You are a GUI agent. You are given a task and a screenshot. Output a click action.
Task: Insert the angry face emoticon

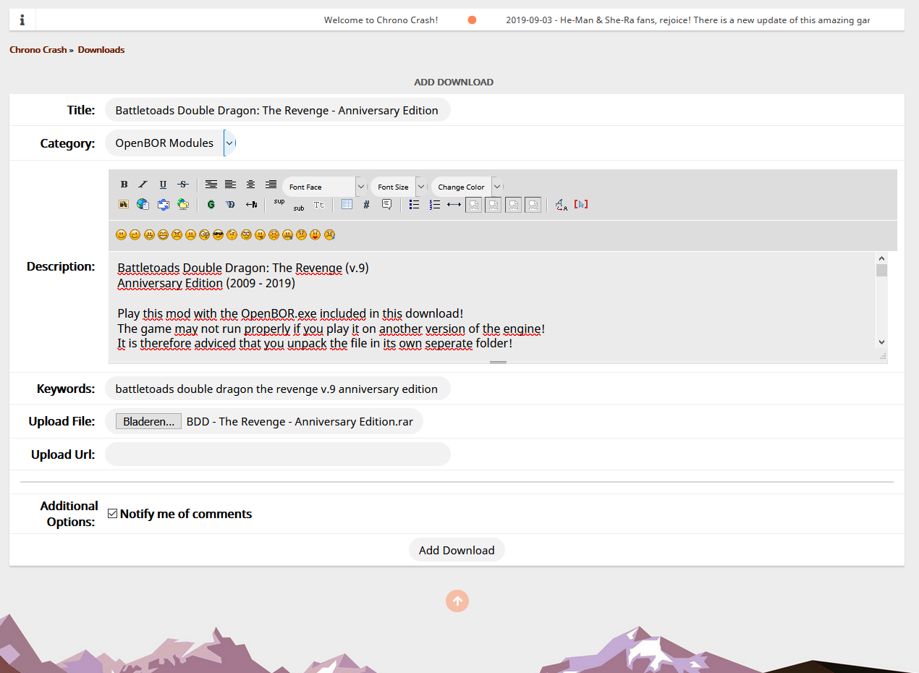[177, 234]
